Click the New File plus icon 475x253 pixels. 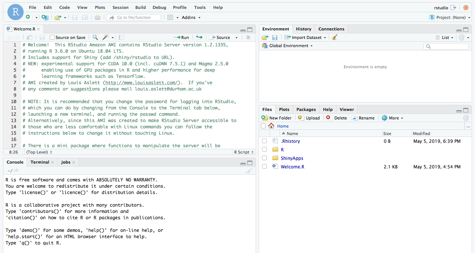tap(28, 17)
